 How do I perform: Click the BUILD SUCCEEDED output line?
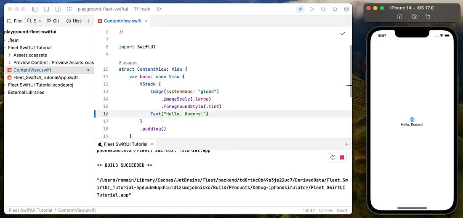(125, 165)
